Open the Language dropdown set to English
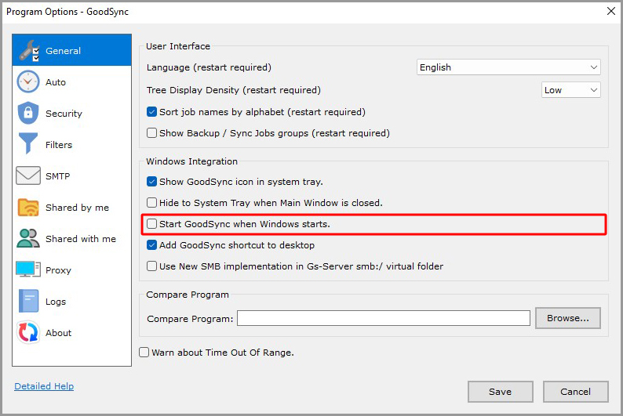The height and width of the screenshot is (416, 623). pyautogui.click(x=508, y=67)
